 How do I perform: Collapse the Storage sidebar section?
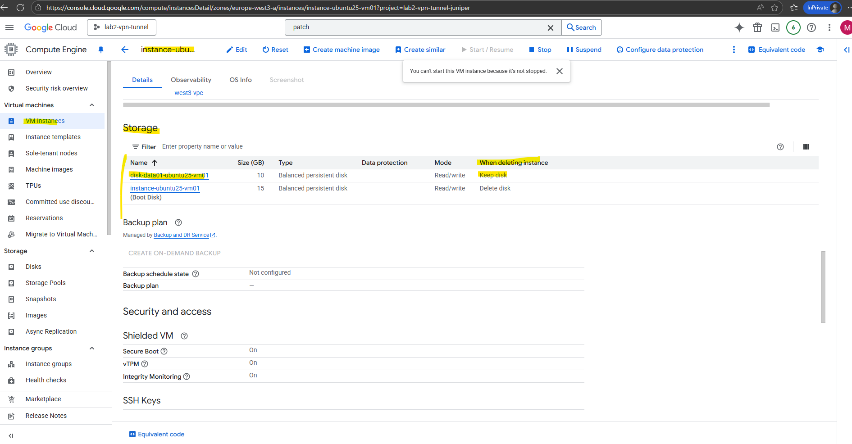click(x=92, y=251)
